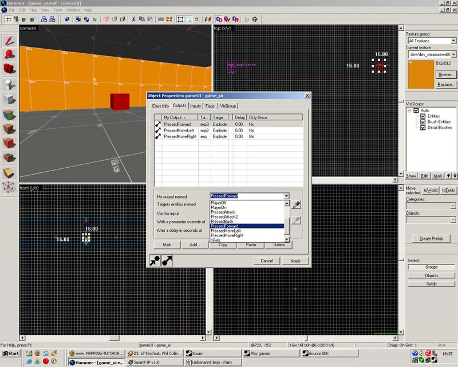Screen dimensions: 458x367
Task: Open the Objects prefab dropdown
Action: point(453,219)
